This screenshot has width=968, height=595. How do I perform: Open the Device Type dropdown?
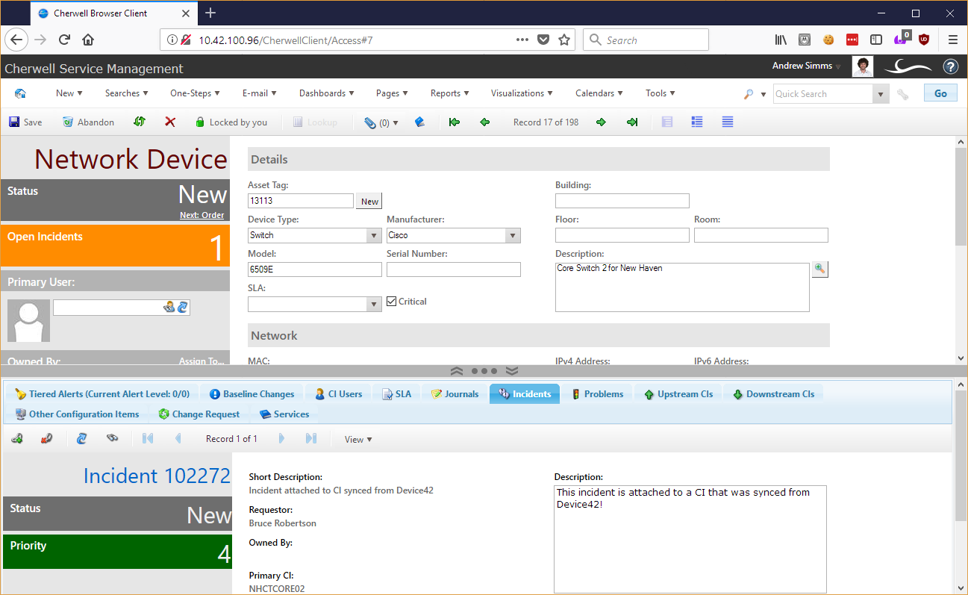click(375, 236)
